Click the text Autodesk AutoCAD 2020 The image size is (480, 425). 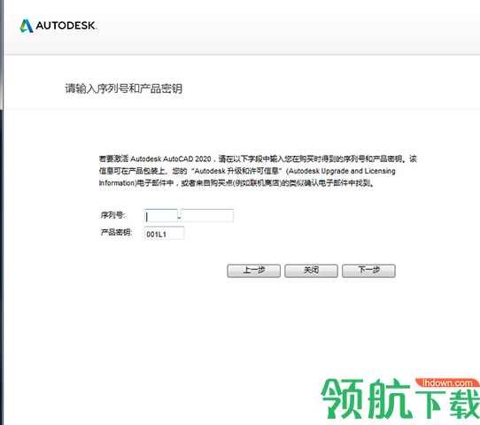click(x=171, y=159)
